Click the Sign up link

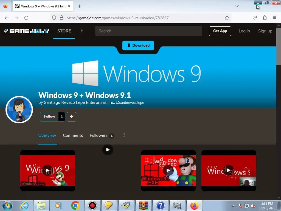(265, 31)
